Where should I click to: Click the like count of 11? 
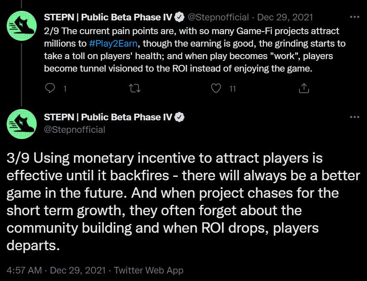pos(233,88)
